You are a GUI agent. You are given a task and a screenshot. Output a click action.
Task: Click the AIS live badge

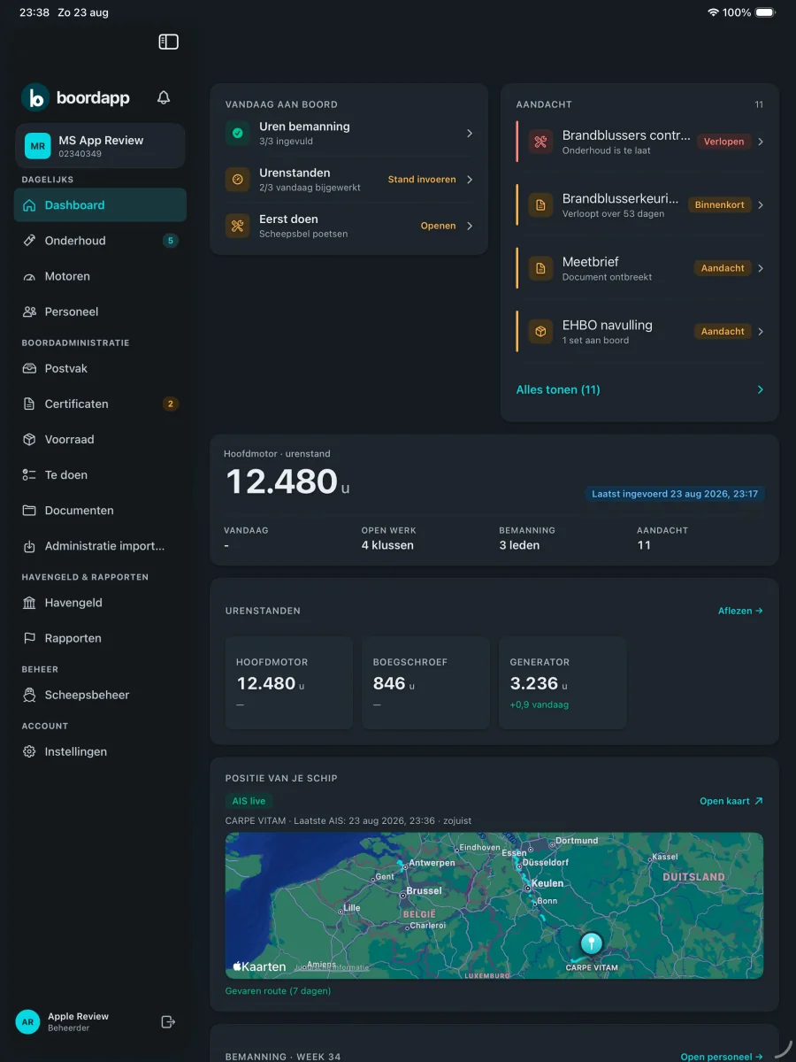(x=249, y=801)
